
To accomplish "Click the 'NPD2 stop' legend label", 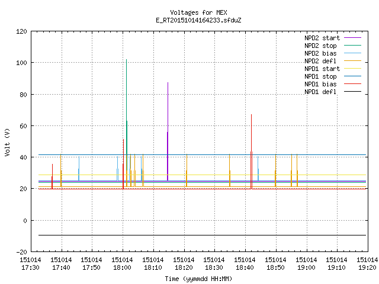I will click(320, 46).
